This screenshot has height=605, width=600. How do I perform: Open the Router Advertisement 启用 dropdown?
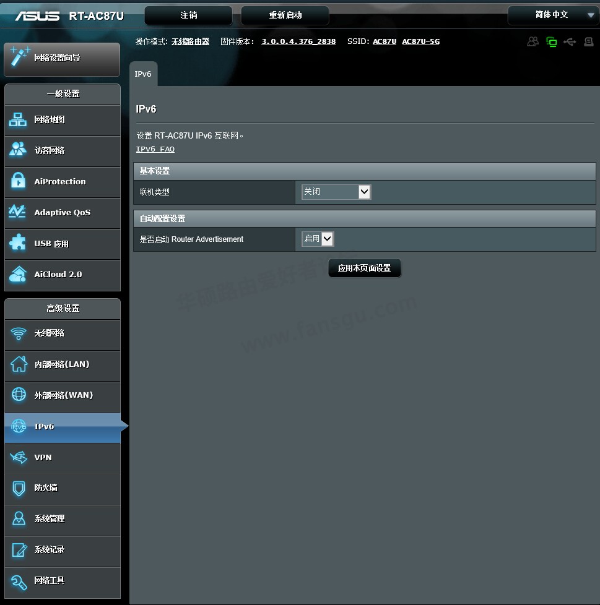click(x=318, y=239)
